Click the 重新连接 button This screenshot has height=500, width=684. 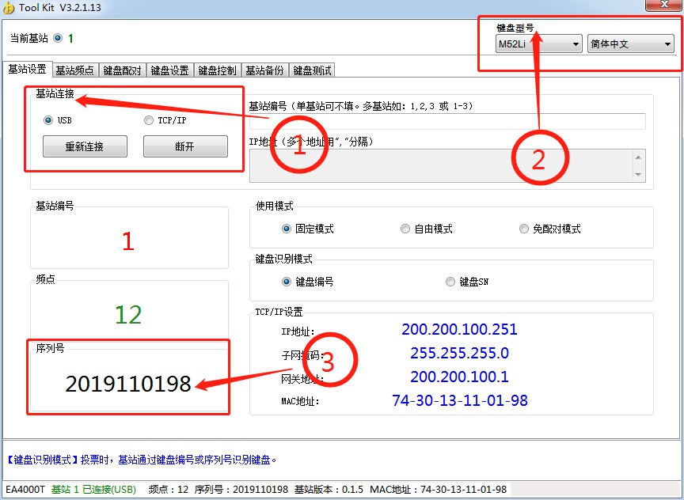tap(85, 146)
